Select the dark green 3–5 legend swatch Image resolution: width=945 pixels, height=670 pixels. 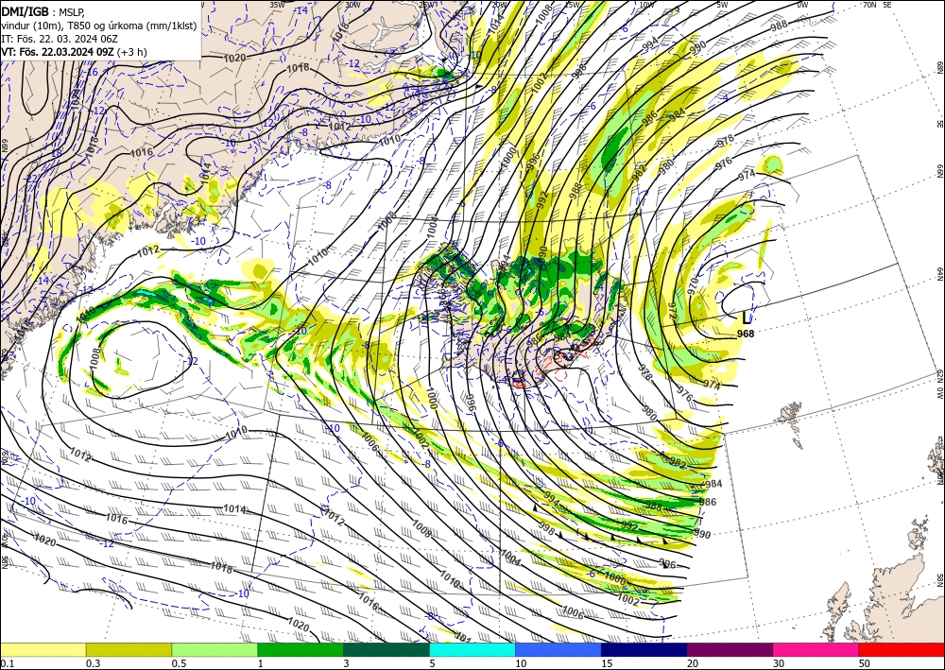pyautogui.click(x=387, y=649)
